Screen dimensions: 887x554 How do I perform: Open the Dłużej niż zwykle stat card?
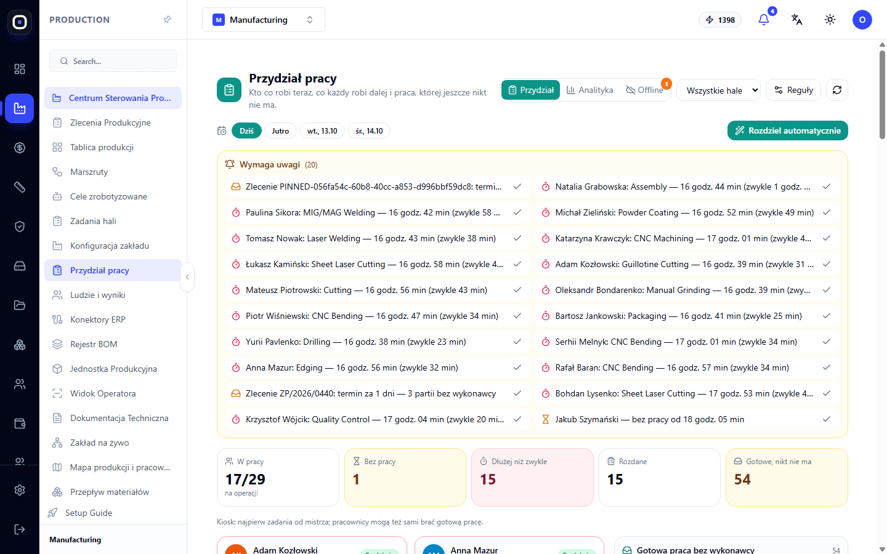tap(532, 477)
